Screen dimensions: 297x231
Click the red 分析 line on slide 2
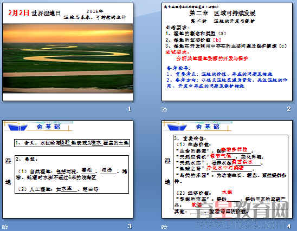212,58
